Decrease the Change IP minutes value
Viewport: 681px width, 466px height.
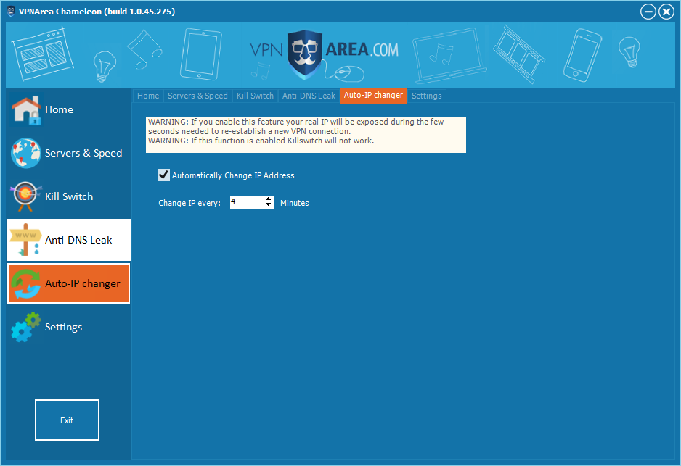point(269,205)
